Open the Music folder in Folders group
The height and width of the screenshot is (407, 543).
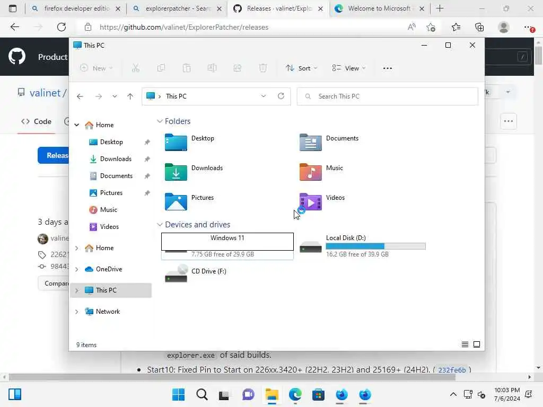(x=310, y=172)
